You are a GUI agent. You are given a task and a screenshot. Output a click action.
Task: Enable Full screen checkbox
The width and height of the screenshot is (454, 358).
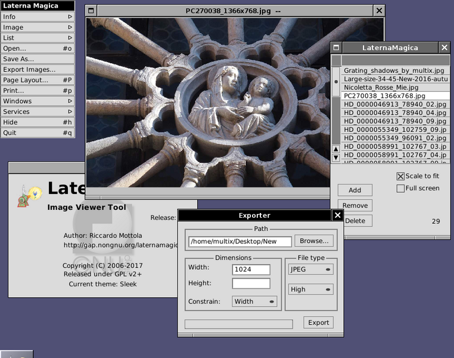[x=400, y=189]
